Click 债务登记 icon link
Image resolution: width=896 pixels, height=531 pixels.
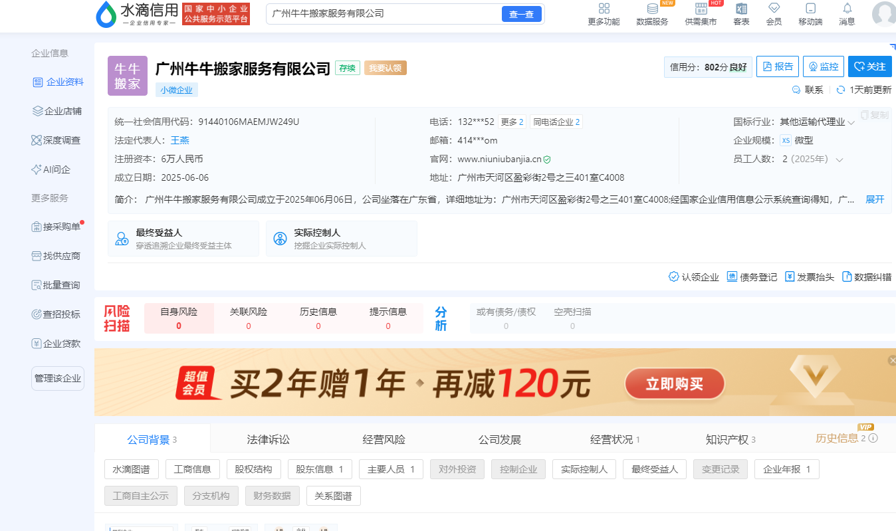click(752, 277)
